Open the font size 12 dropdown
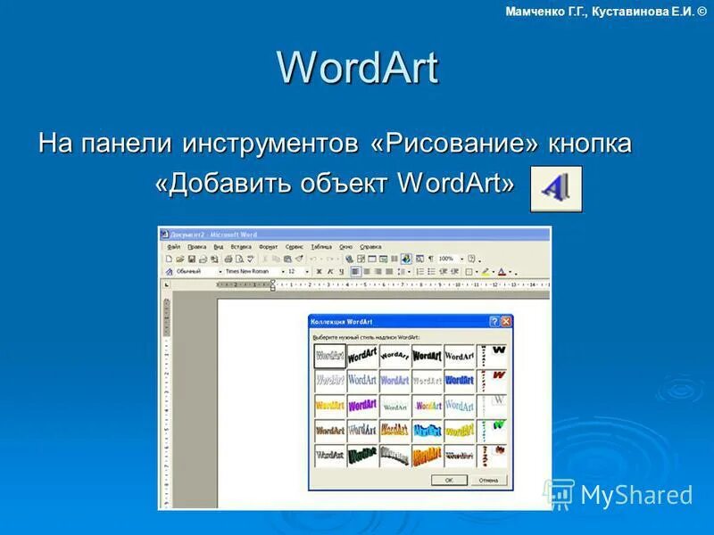The width and height of the screenshot is (714, 535). click(x=307, y=272)
